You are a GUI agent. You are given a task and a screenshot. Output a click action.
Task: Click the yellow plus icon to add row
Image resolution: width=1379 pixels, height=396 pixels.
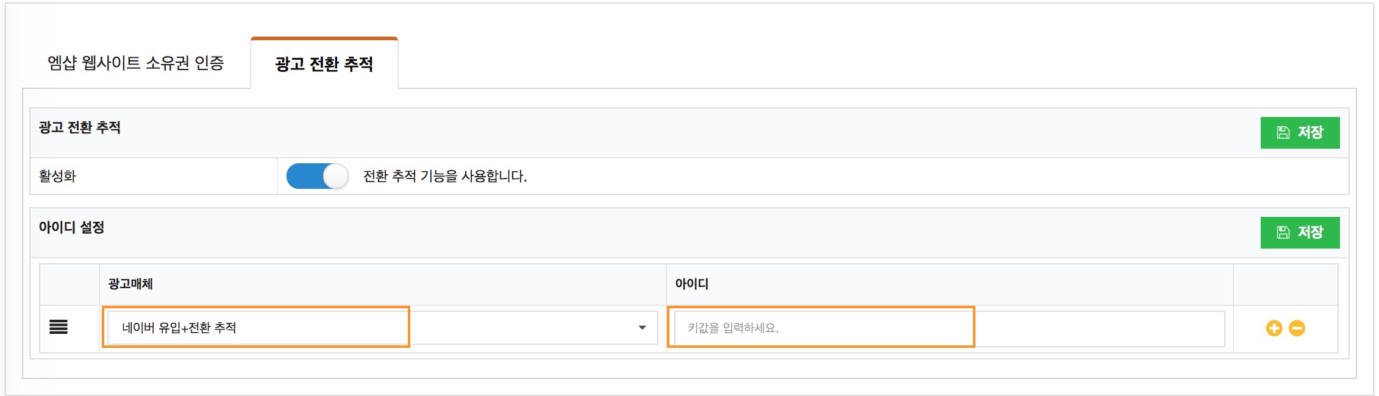pyautogui.click(x=1274, y=328)
